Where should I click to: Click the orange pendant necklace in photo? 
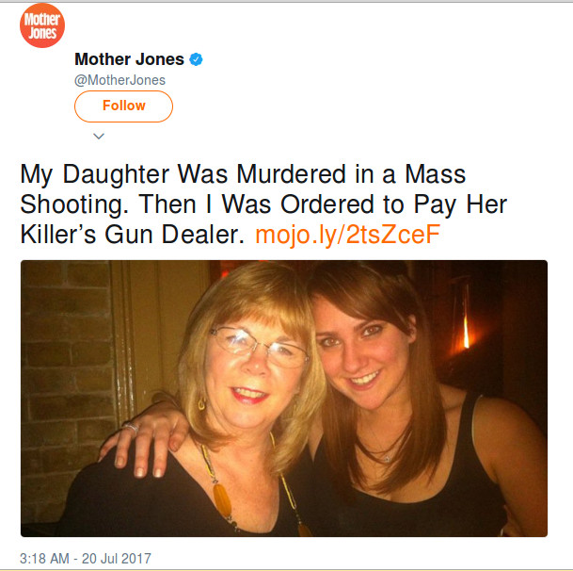click(x=222, y=500)
